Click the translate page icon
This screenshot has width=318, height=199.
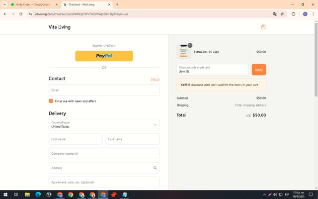click(x=275, y=14)
